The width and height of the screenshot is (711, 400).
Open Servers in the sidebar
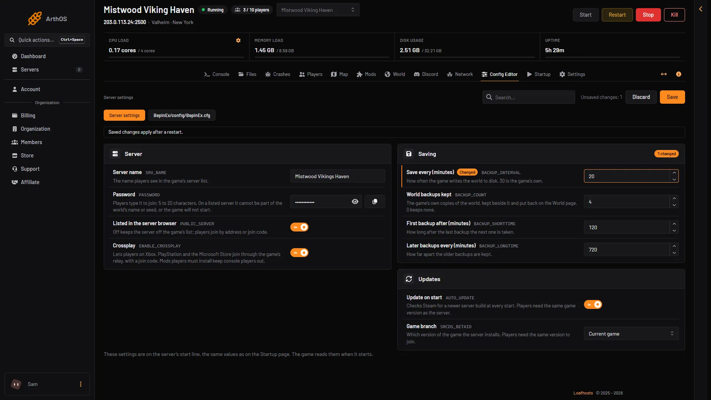(x=47, y=70)
